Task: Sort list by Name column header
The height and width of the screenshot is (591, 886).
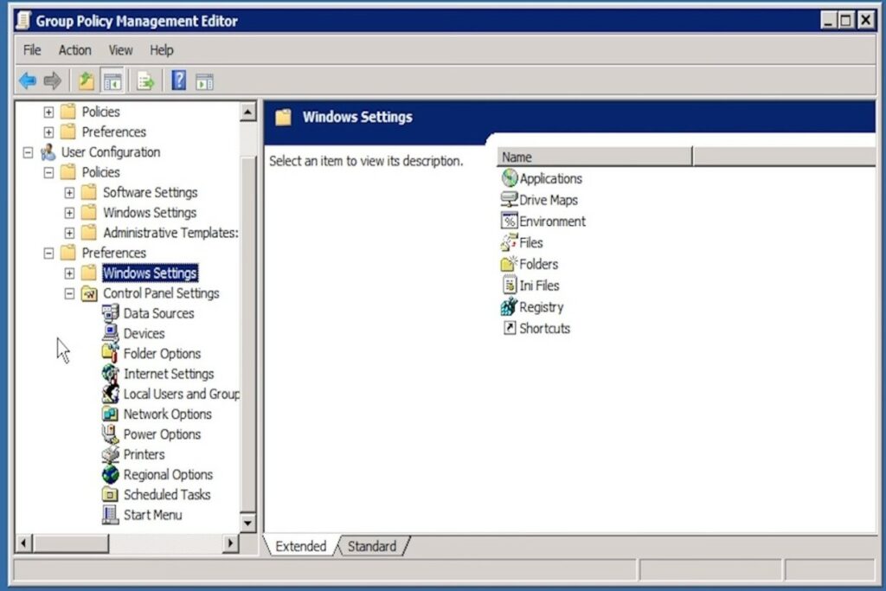Action: (x=594, y=157)
